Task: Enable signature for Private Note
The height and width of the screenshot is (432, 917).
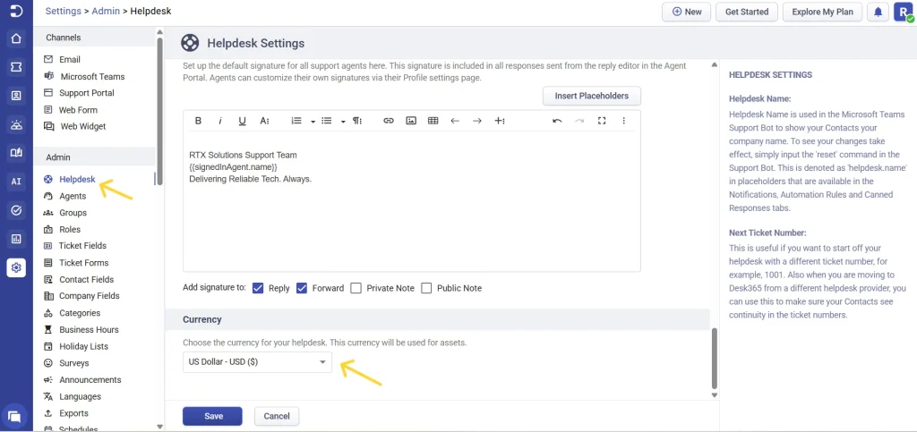Action: pyautogui.click(x=356, y=288)
